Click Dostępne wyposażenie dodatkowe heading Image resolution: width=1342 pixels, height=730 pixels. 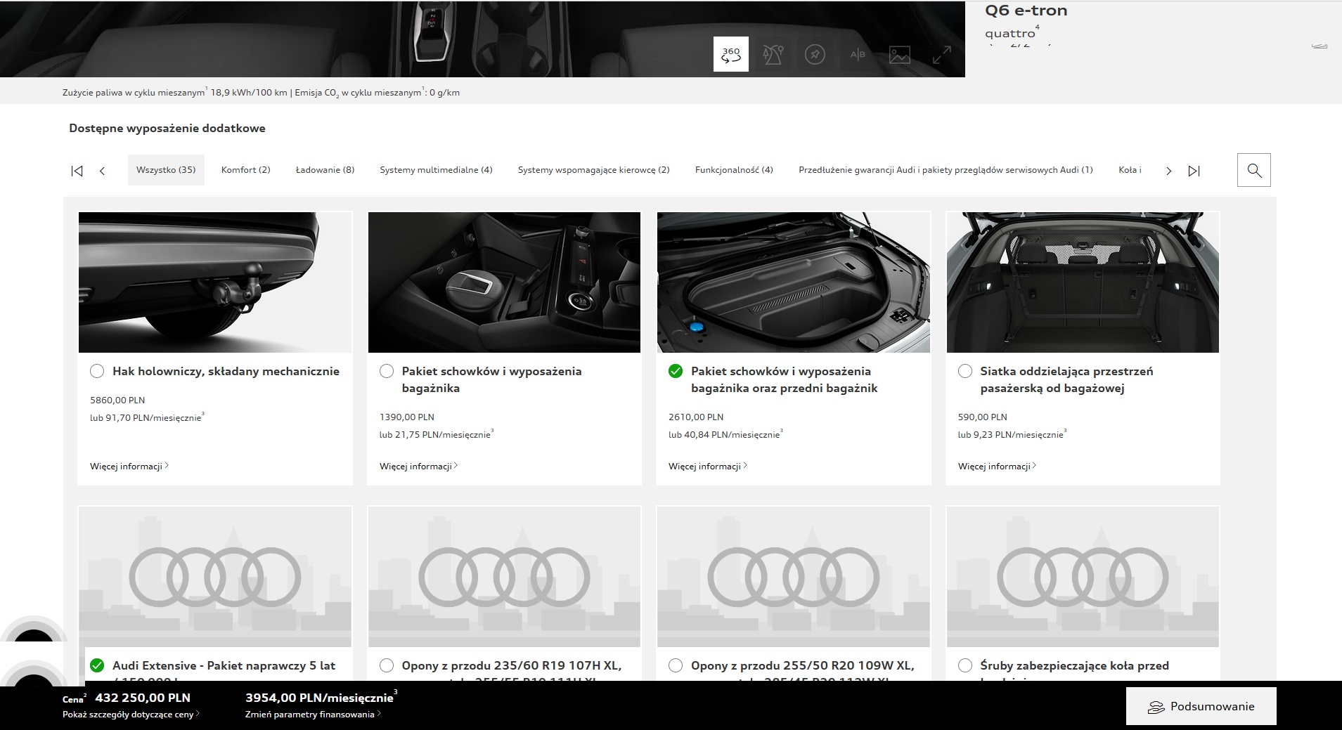tap(167, 129)
